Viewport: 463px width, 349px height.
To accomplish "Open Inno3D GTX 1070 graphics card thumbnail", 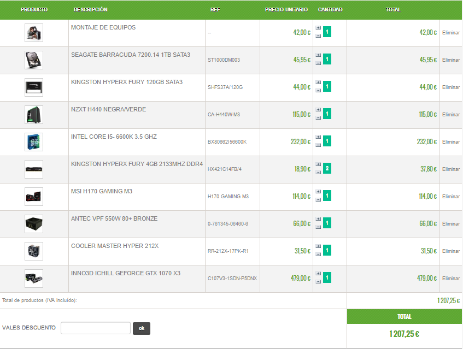I will [x=34, y=279].
